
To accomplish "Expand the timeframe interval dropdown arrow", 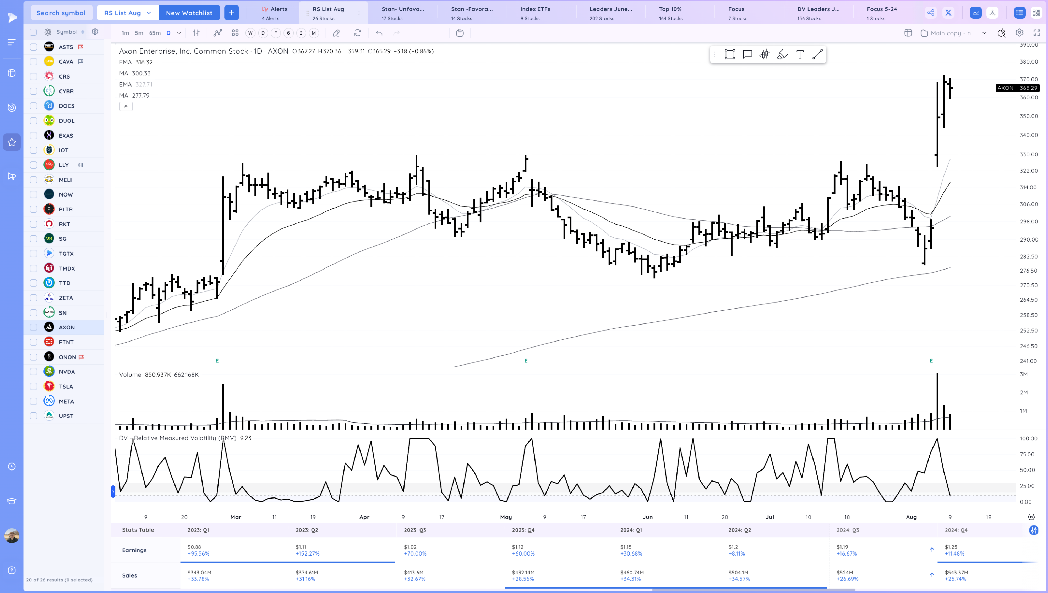I will [x=179, y=33].
